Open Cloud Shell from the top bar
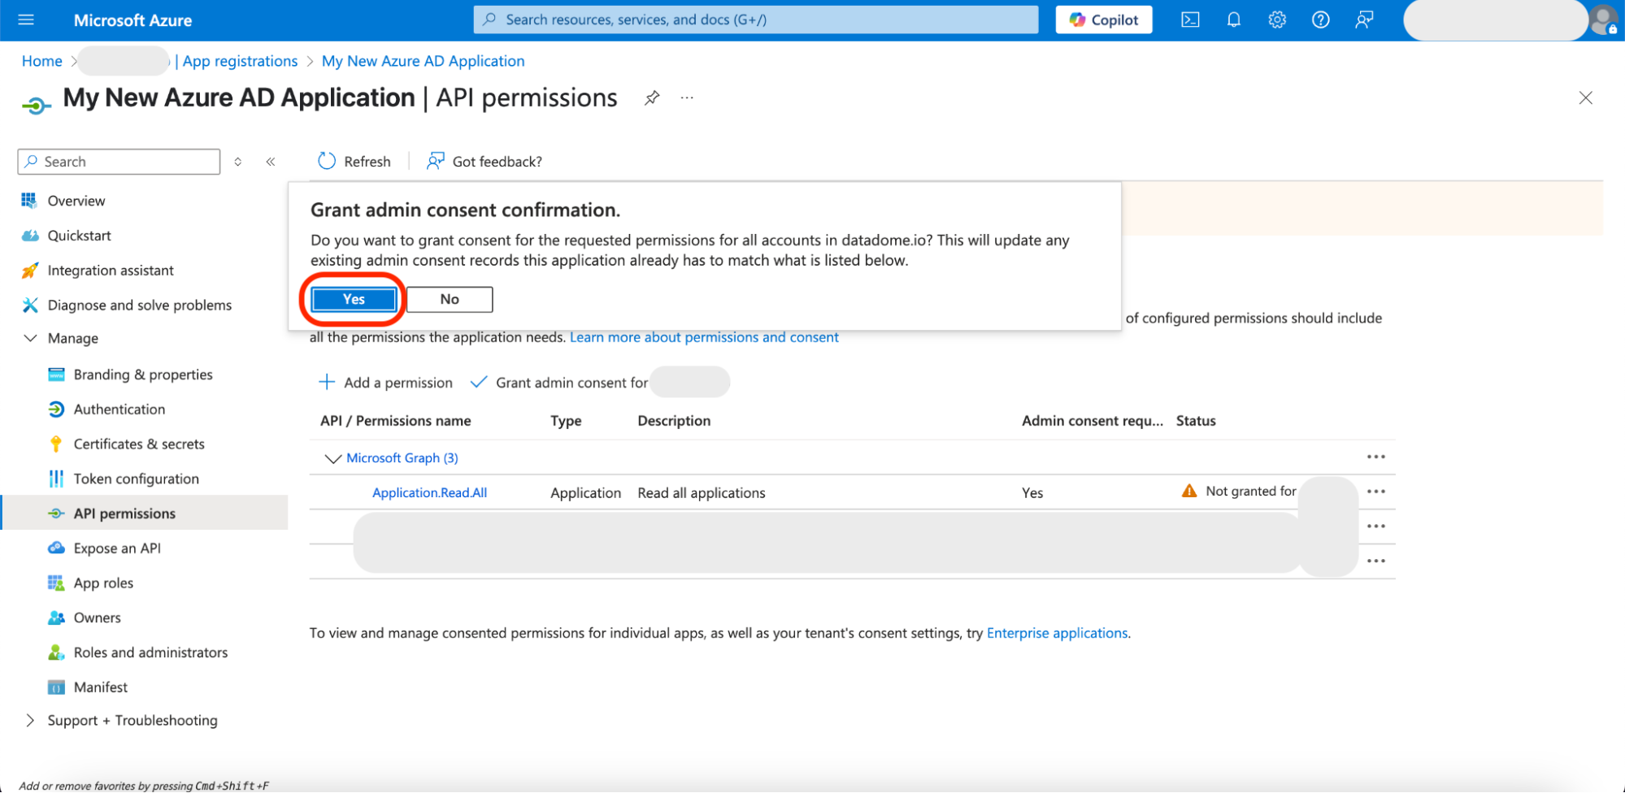 pos(1190,19)
